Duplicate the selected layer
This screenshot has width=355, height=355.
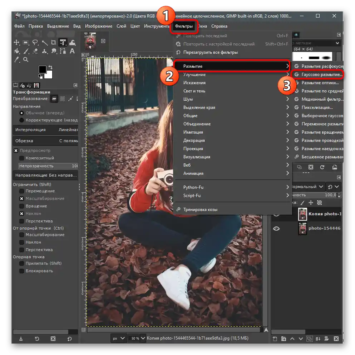pyautogui.click(x=309, y=339)
